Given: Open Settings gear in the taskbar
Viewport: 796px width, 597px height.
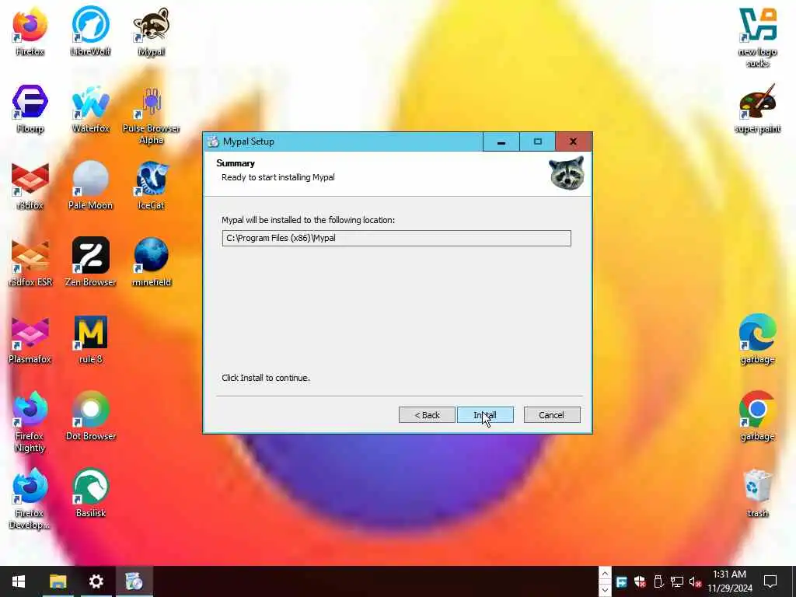Looking at the screenshot, I should point(96,581).
